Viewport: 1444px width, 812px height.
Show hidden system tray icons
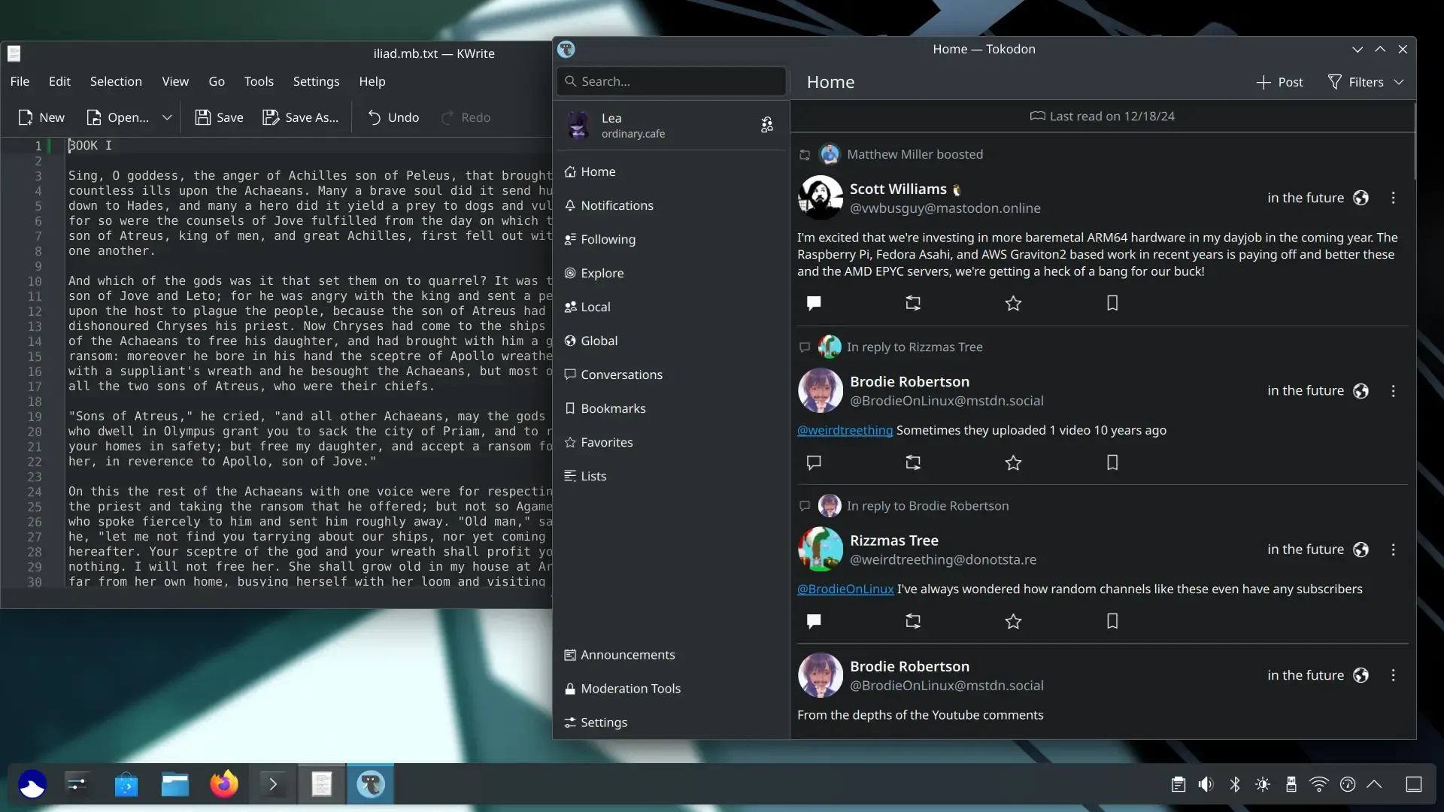pyautogui.click(x=1374, y=784)
